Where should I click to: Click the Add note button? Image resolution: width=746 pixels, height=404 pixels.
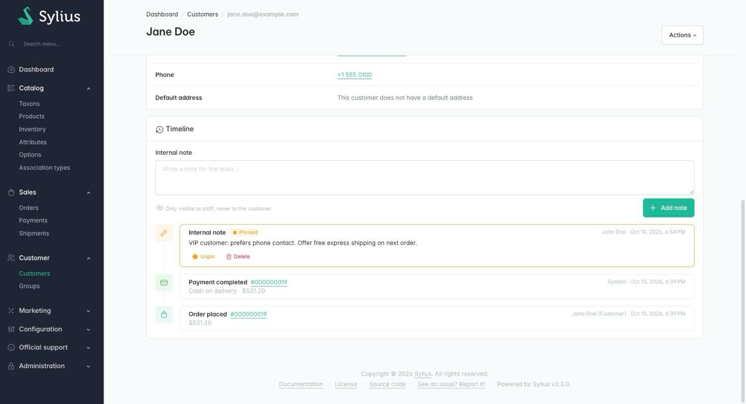(x=668, y=208)
